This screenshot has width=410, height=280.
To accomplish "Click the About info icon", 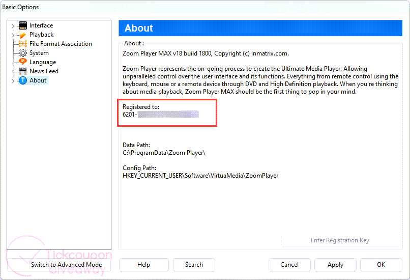I will 23,80.
